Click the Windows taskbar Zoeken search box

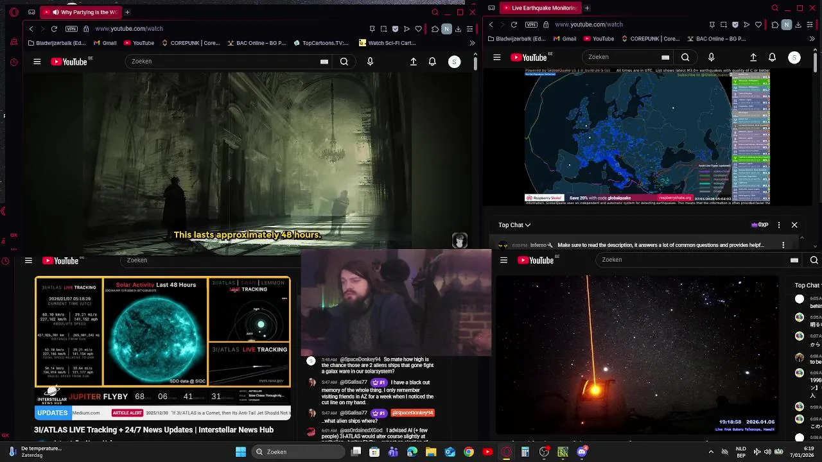click(x=299, y=452)
